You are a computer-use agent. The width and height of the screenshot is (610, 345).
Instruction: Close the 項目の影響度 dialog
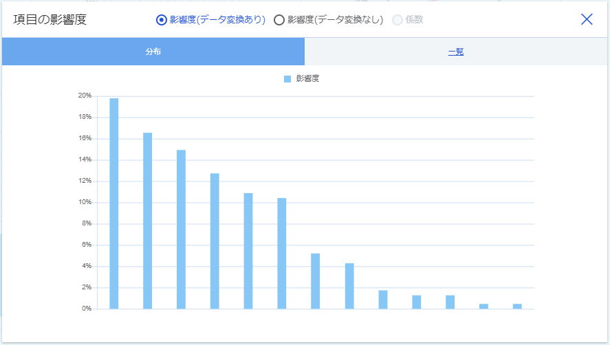coord(587,19)
